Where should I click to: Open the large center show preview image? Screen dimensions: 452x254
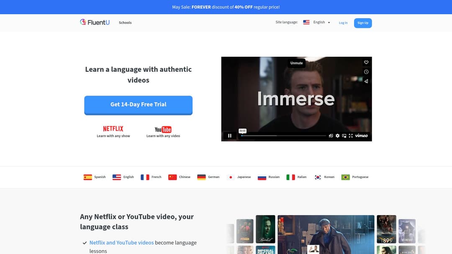point(326,234)
